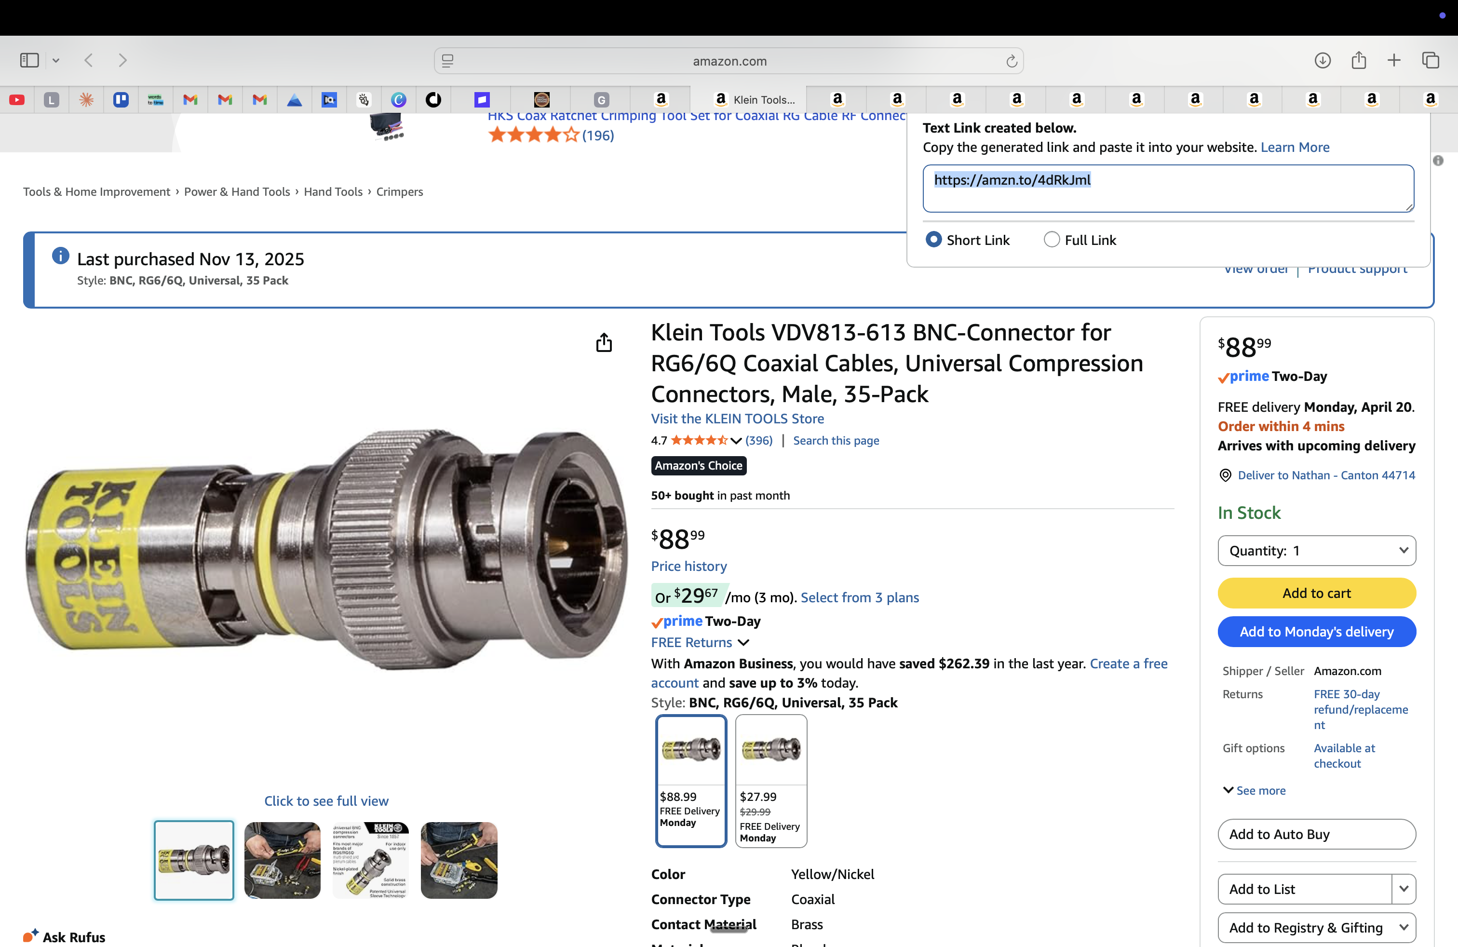Switch to the Canva pinned tab
The height and width of the screenshot is (947, 1458).
399,99
